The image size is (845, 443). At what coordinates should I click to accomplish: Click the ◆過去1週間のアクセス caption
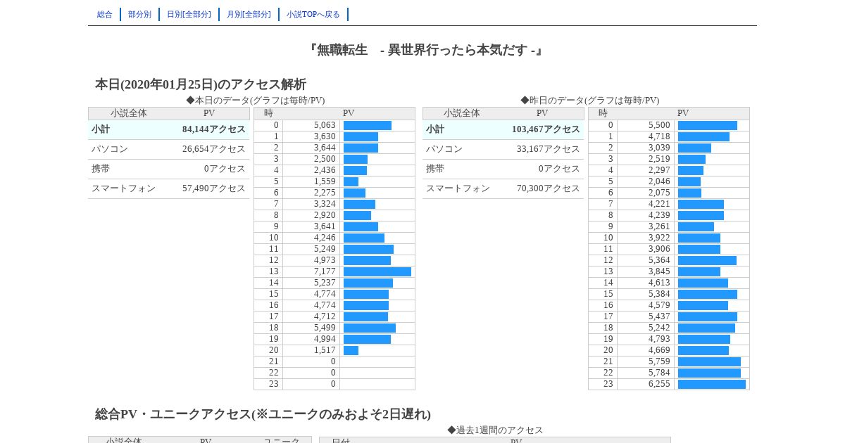[x=495, y=430]
